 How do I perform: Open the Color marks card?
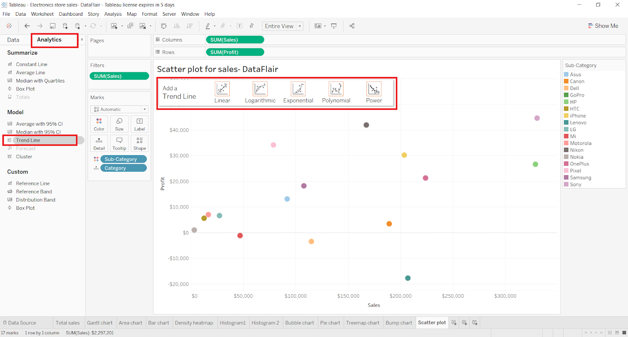pyautogui.click(x=99, y=124)
